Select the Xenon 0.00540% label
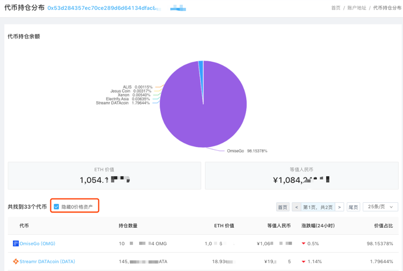This screenshot has height=271, width=403. pos(134,95)
